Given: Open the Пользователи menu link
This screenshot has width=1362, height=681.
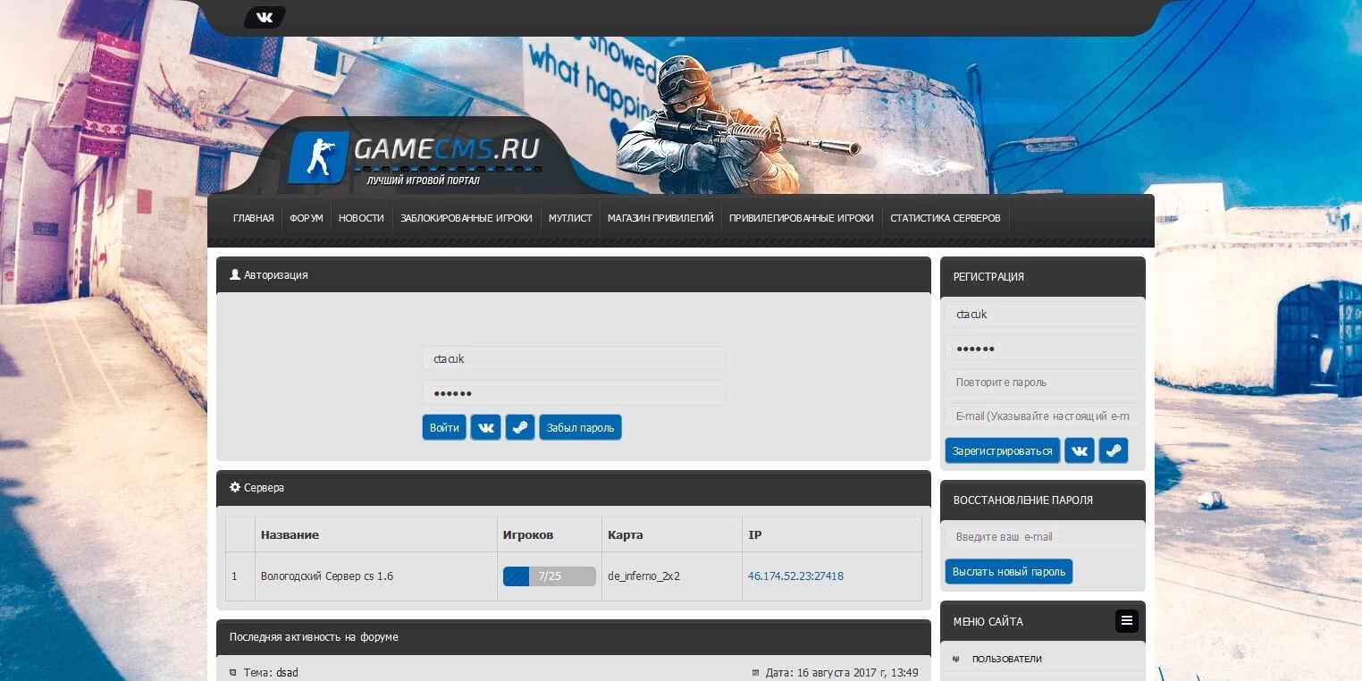Looking at the screenshot, I should click(x=1007, y=659).
